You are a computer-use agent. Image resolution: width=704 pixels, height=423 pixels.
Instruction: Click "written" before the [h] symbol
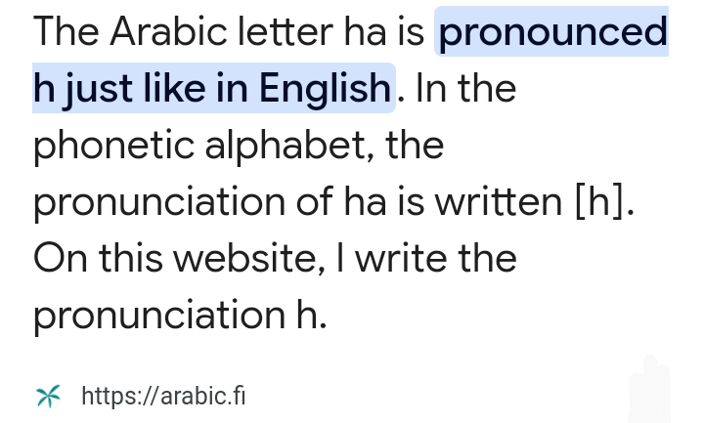click(x=499, y=202)
